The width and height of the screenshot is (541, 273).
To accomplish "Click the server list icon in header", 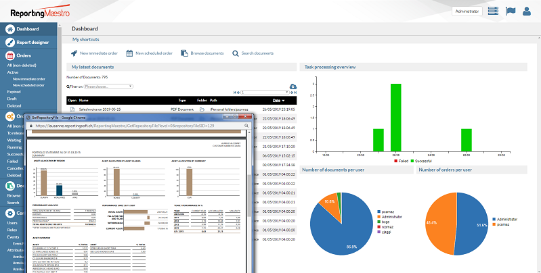I will point(493,11).
